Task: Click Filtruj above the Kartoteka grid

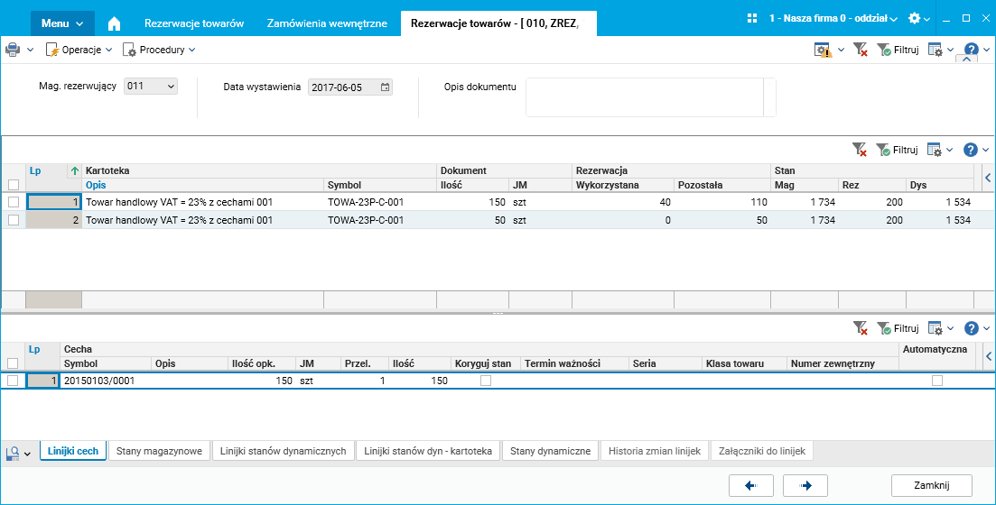Action: pyautogui.click(x=898, y=150)
